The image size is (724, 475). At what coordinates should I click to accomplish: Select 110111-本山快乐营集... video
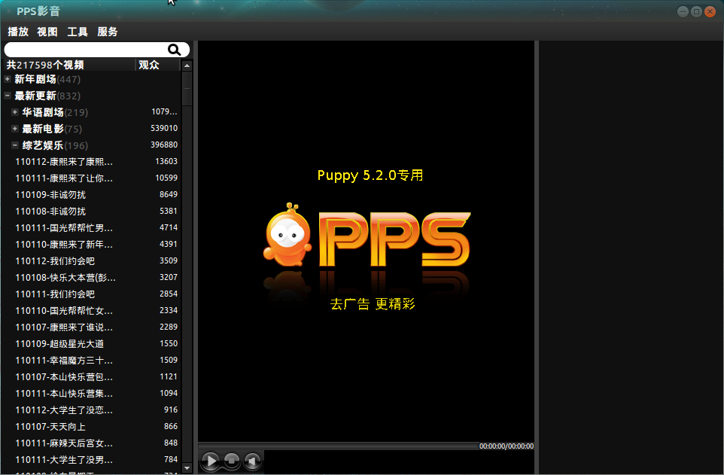coord(64,394)
